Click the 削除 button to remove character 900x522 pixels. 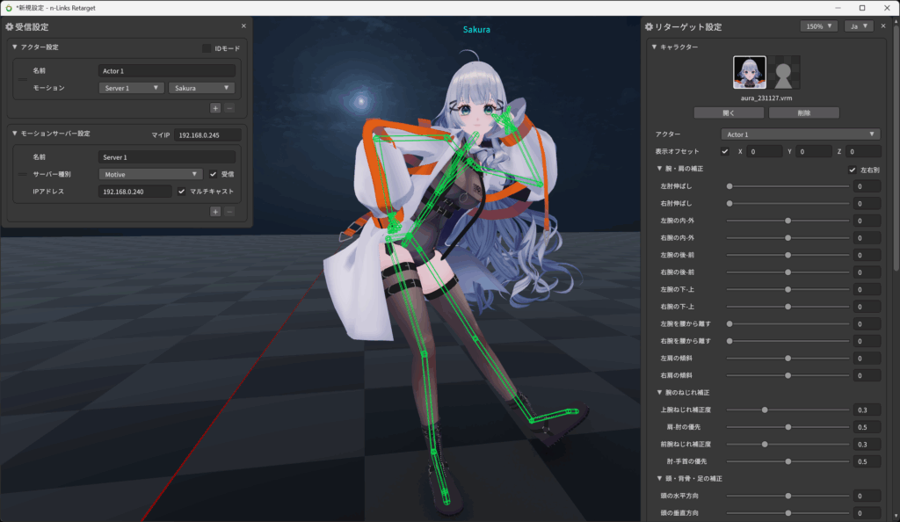[803, 112]
